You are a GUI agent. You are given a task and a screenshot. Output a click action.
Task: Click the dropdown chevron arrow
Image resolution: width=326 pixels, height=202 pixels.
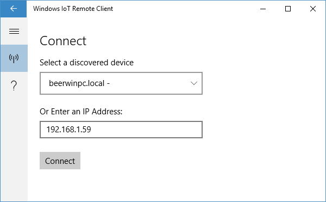[x=194, y=83]
